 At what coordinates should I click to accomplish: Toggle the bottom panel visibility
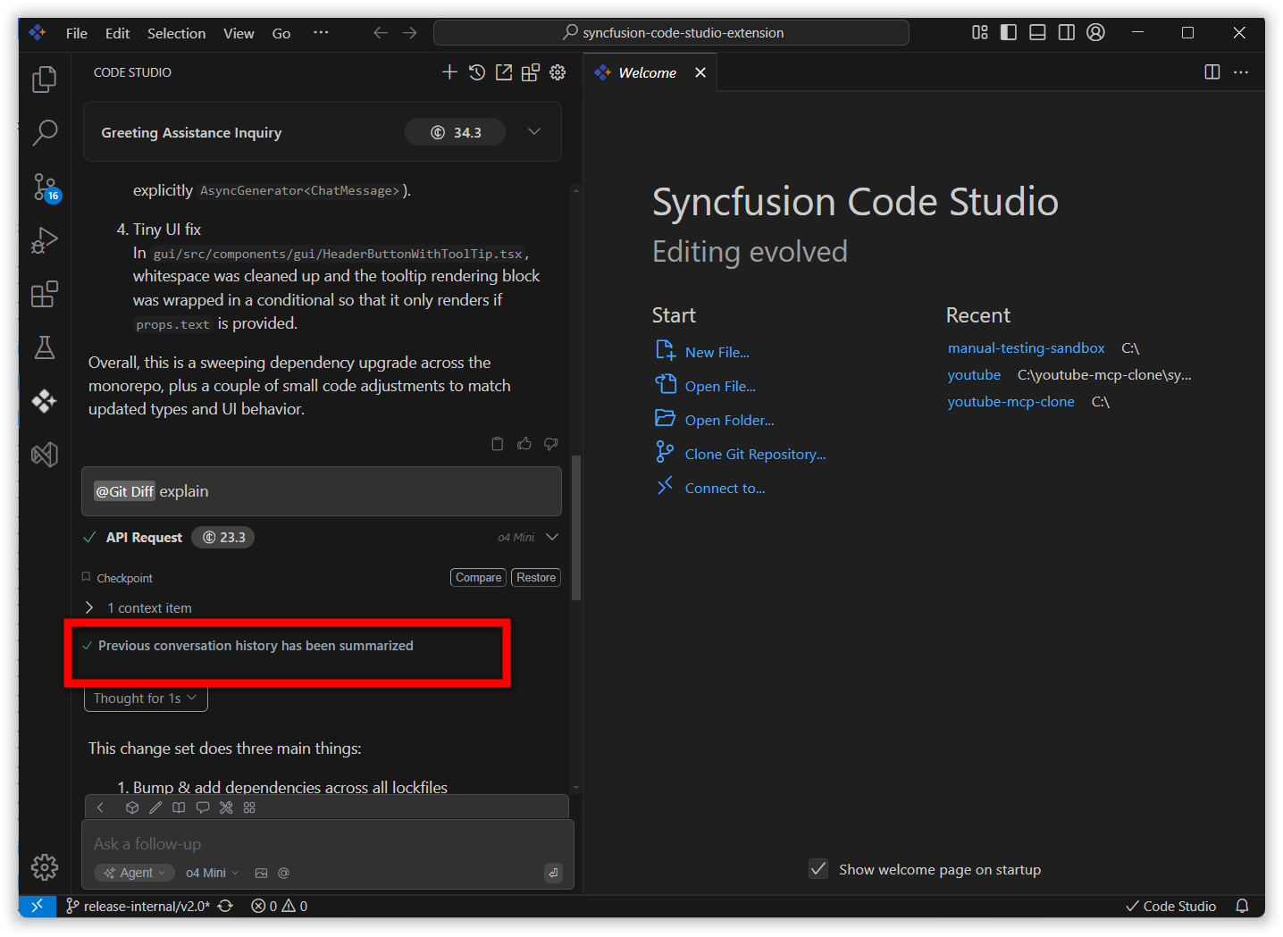pos(1037,32)
